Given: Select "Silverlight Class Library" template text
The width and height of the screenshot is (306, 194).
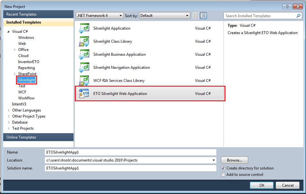Looking at the screenshot, I should coord(113,41).
